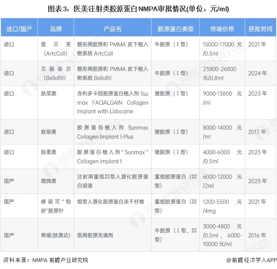Click price '23800-26800元/0.8ml'

[x=219, y=73]
